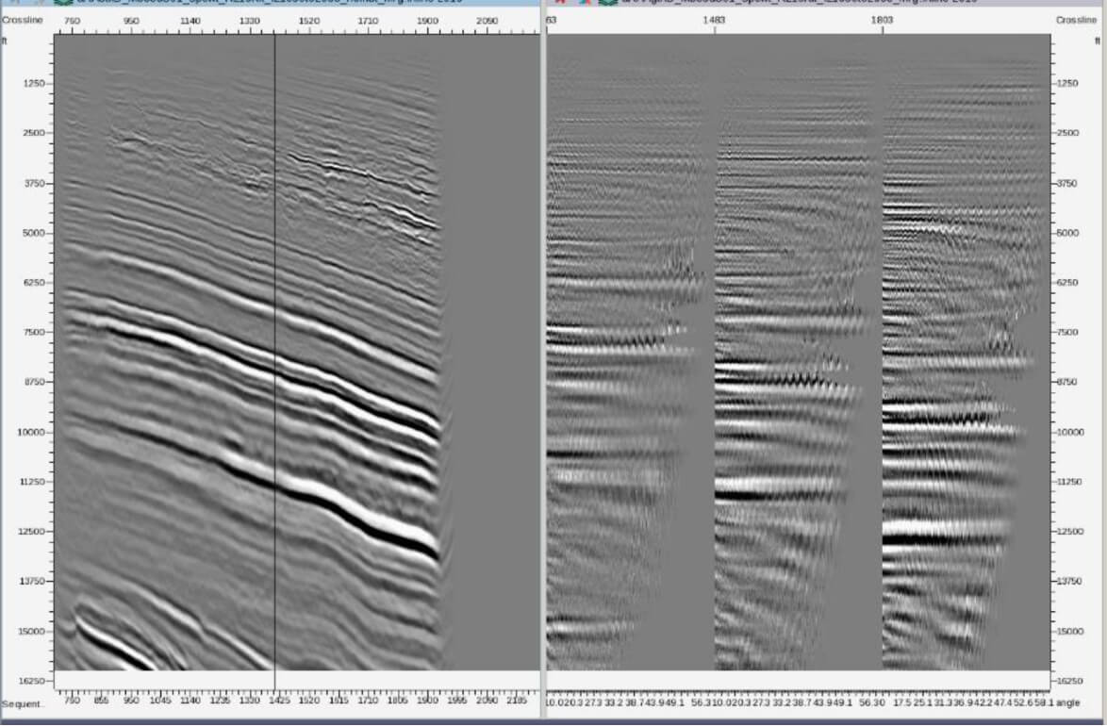This screenshot has width=1107, height=726.
Task: Click the 10000 depth label on the left panel axis
Action: point(31,432)
